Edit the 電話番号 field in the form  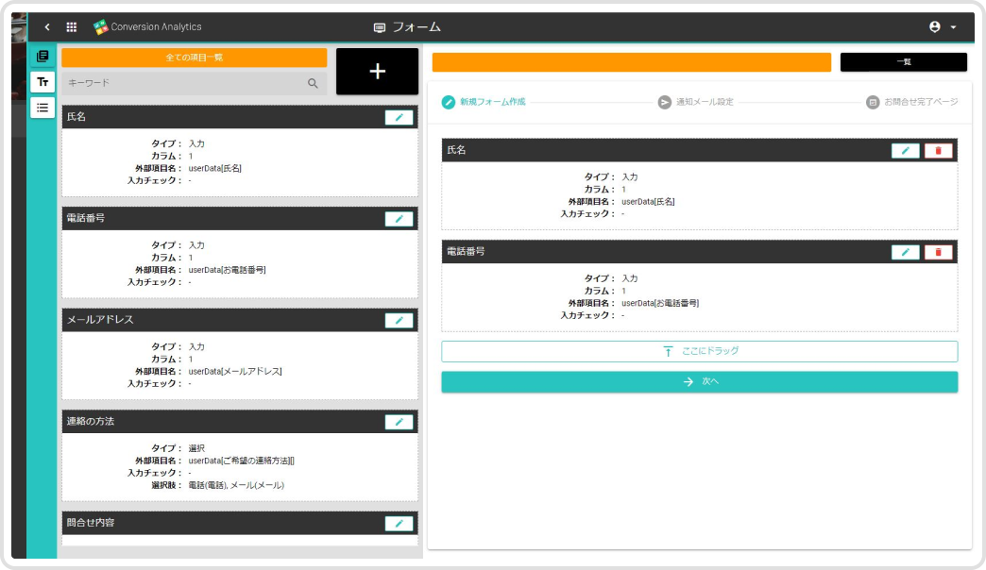(905, 252)
